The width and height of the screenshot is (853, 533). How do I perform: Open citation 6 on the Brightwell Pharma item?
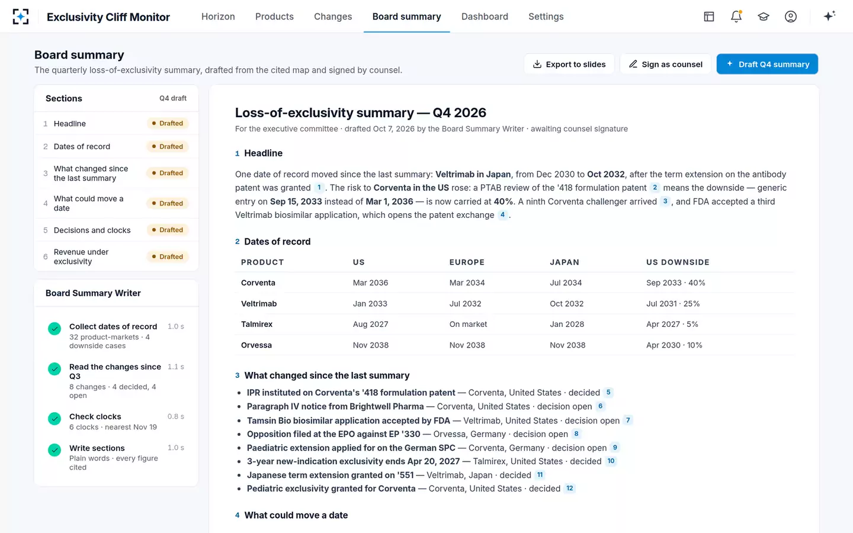(601, 406)
